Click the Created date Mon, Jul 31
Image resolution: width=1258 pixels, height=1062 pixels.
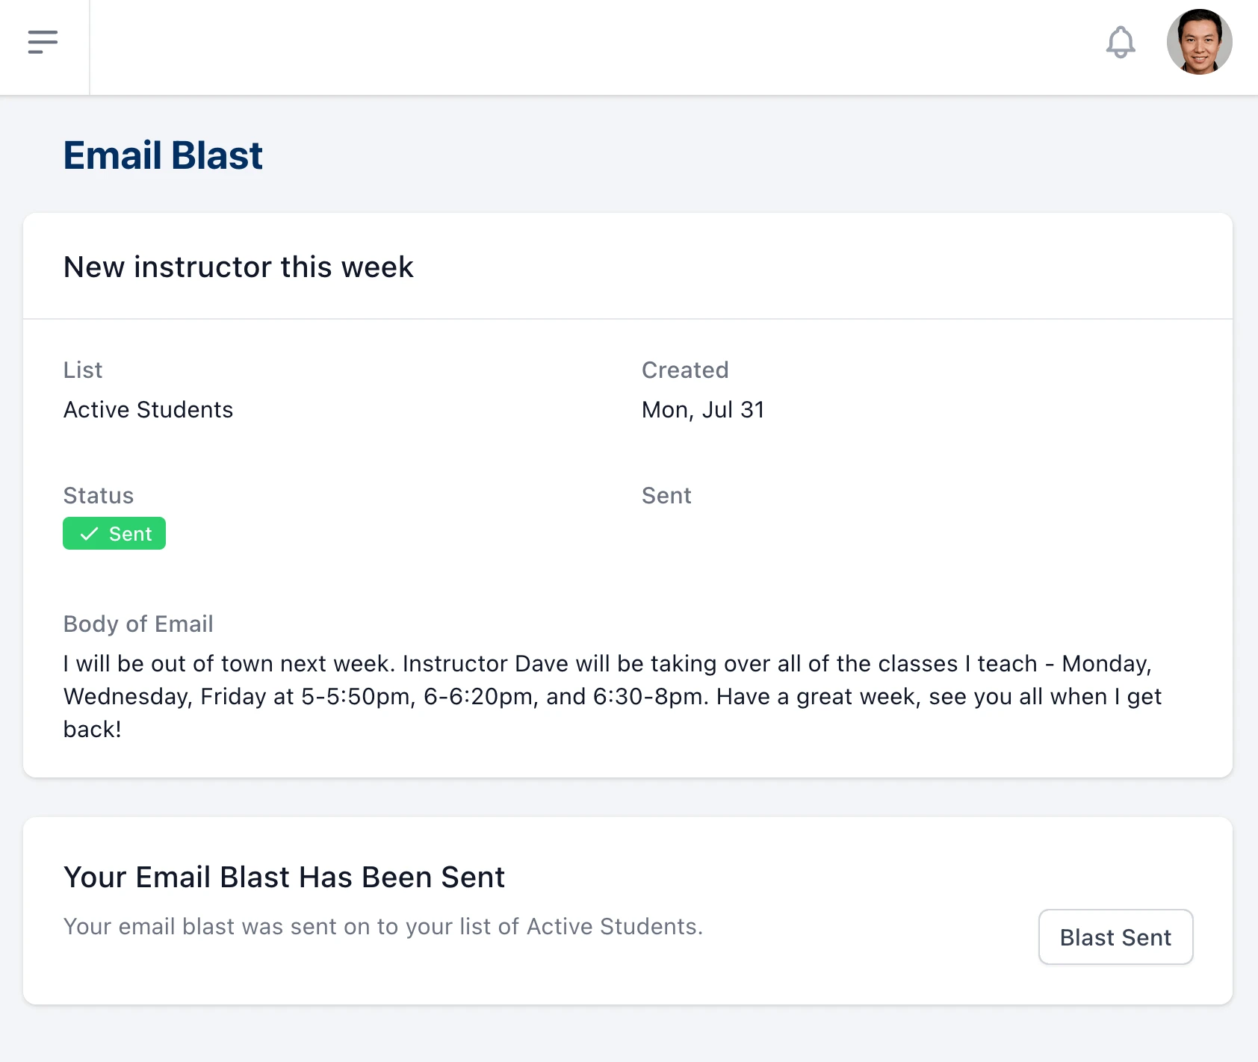pyautogui.click(x=701, y=409)
